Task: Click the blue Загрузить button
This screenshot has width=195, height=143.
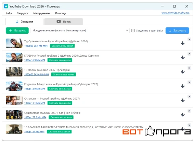Action: click(x=177, y=31)
